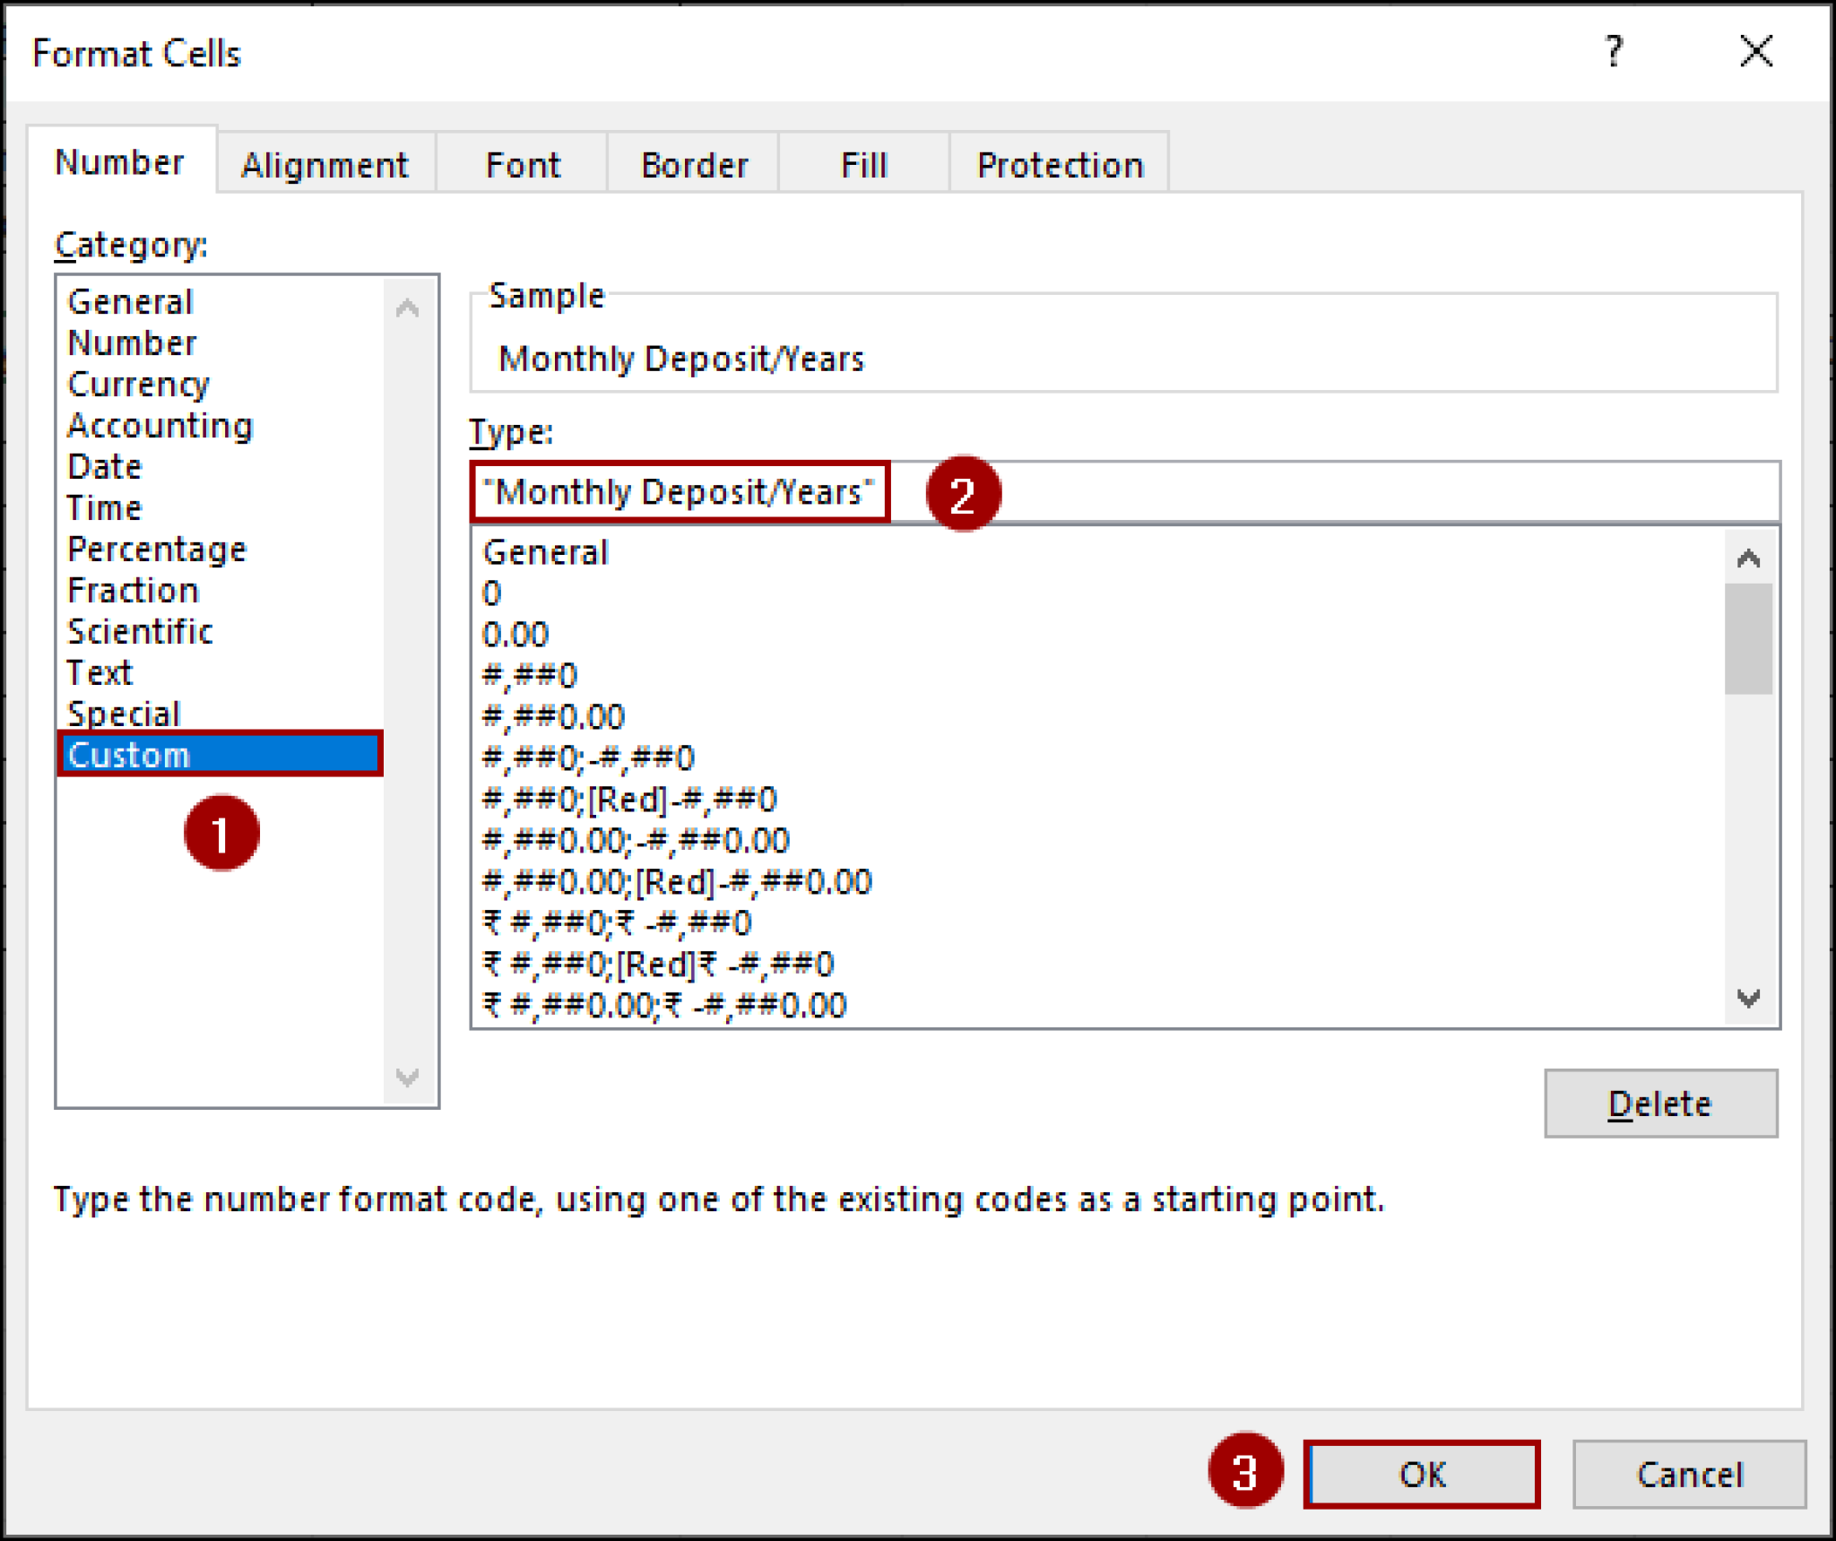The height and width of the screenshot is (1541, 1836).
Task: Select the Currency category
Action: click(x=137, y=384)
